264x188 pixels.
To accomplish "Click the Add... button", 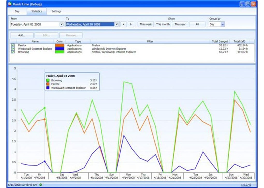I will [22, 35].
